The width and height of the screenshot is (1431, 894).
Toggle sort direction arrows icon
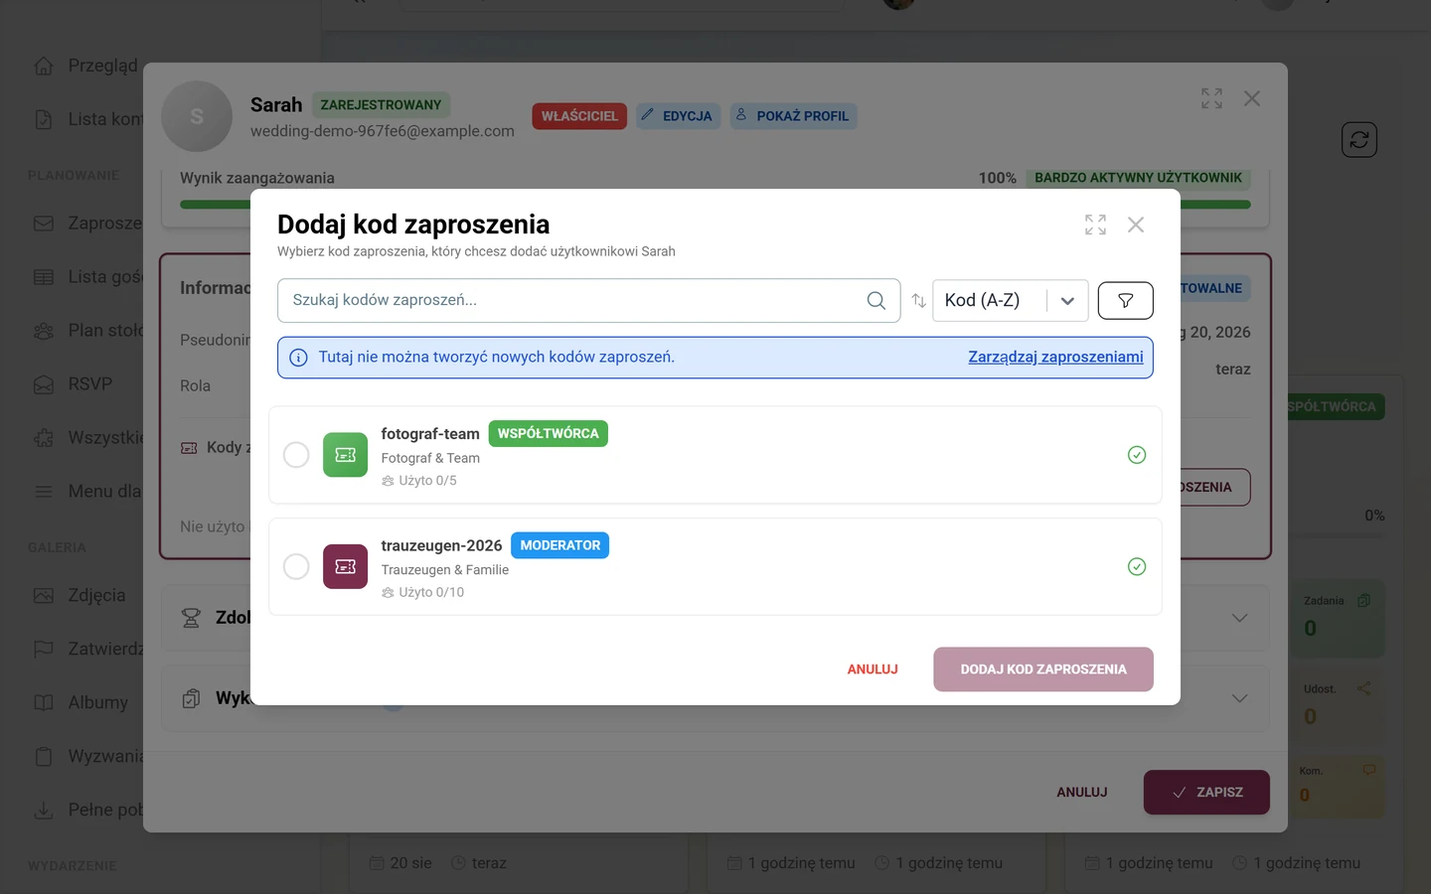click(918, 300)
